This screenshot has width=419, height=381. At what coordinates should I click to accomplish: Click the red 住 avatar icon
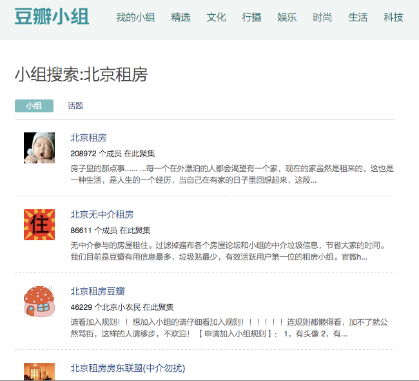(39, 225)
